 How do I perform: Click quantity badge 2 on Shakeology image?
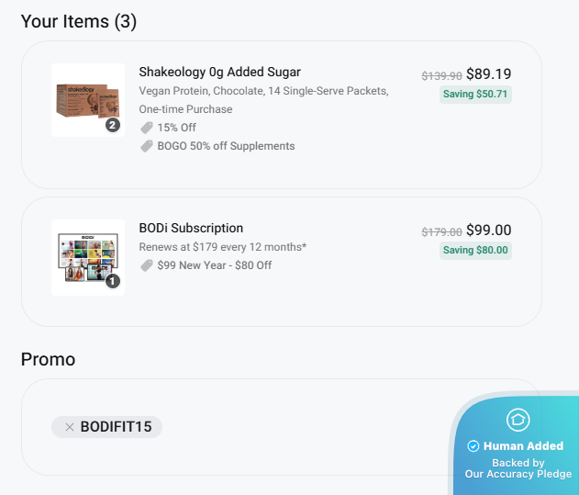(x=113, y=125)
